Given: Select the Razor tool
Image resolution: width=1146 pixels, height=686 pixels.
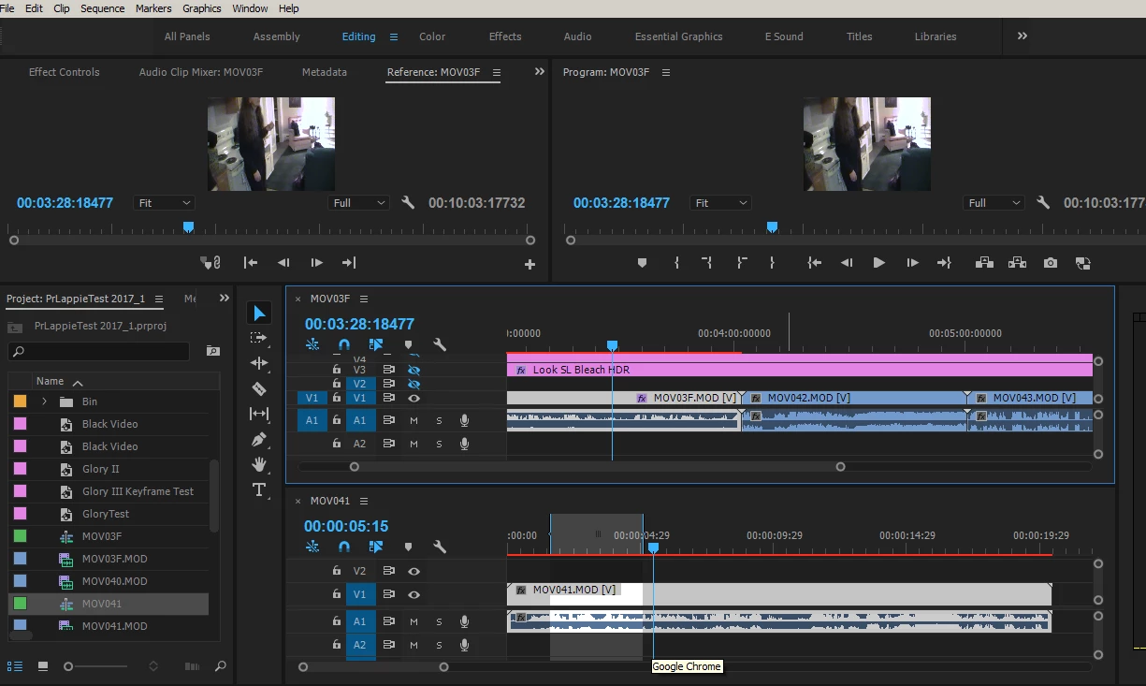Looking at the screenshot, I should tap(259, 388).
